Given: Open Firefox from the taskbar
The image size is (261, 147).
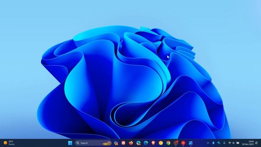Looking at the screenshot, I should click(x=131, y=143).
